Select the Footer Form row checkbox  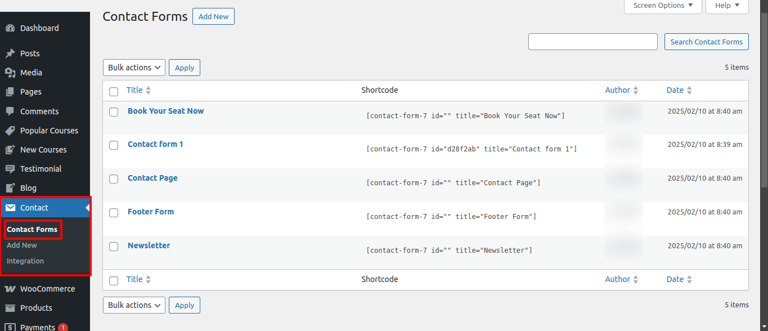[x=114, y=213]
